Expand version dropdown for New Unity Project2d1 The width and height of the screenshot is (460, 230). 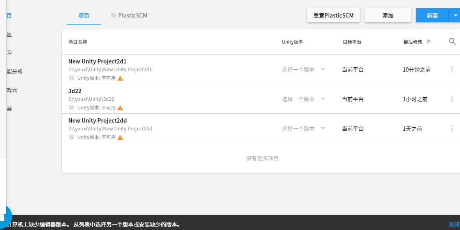click(x=323, y=69)
